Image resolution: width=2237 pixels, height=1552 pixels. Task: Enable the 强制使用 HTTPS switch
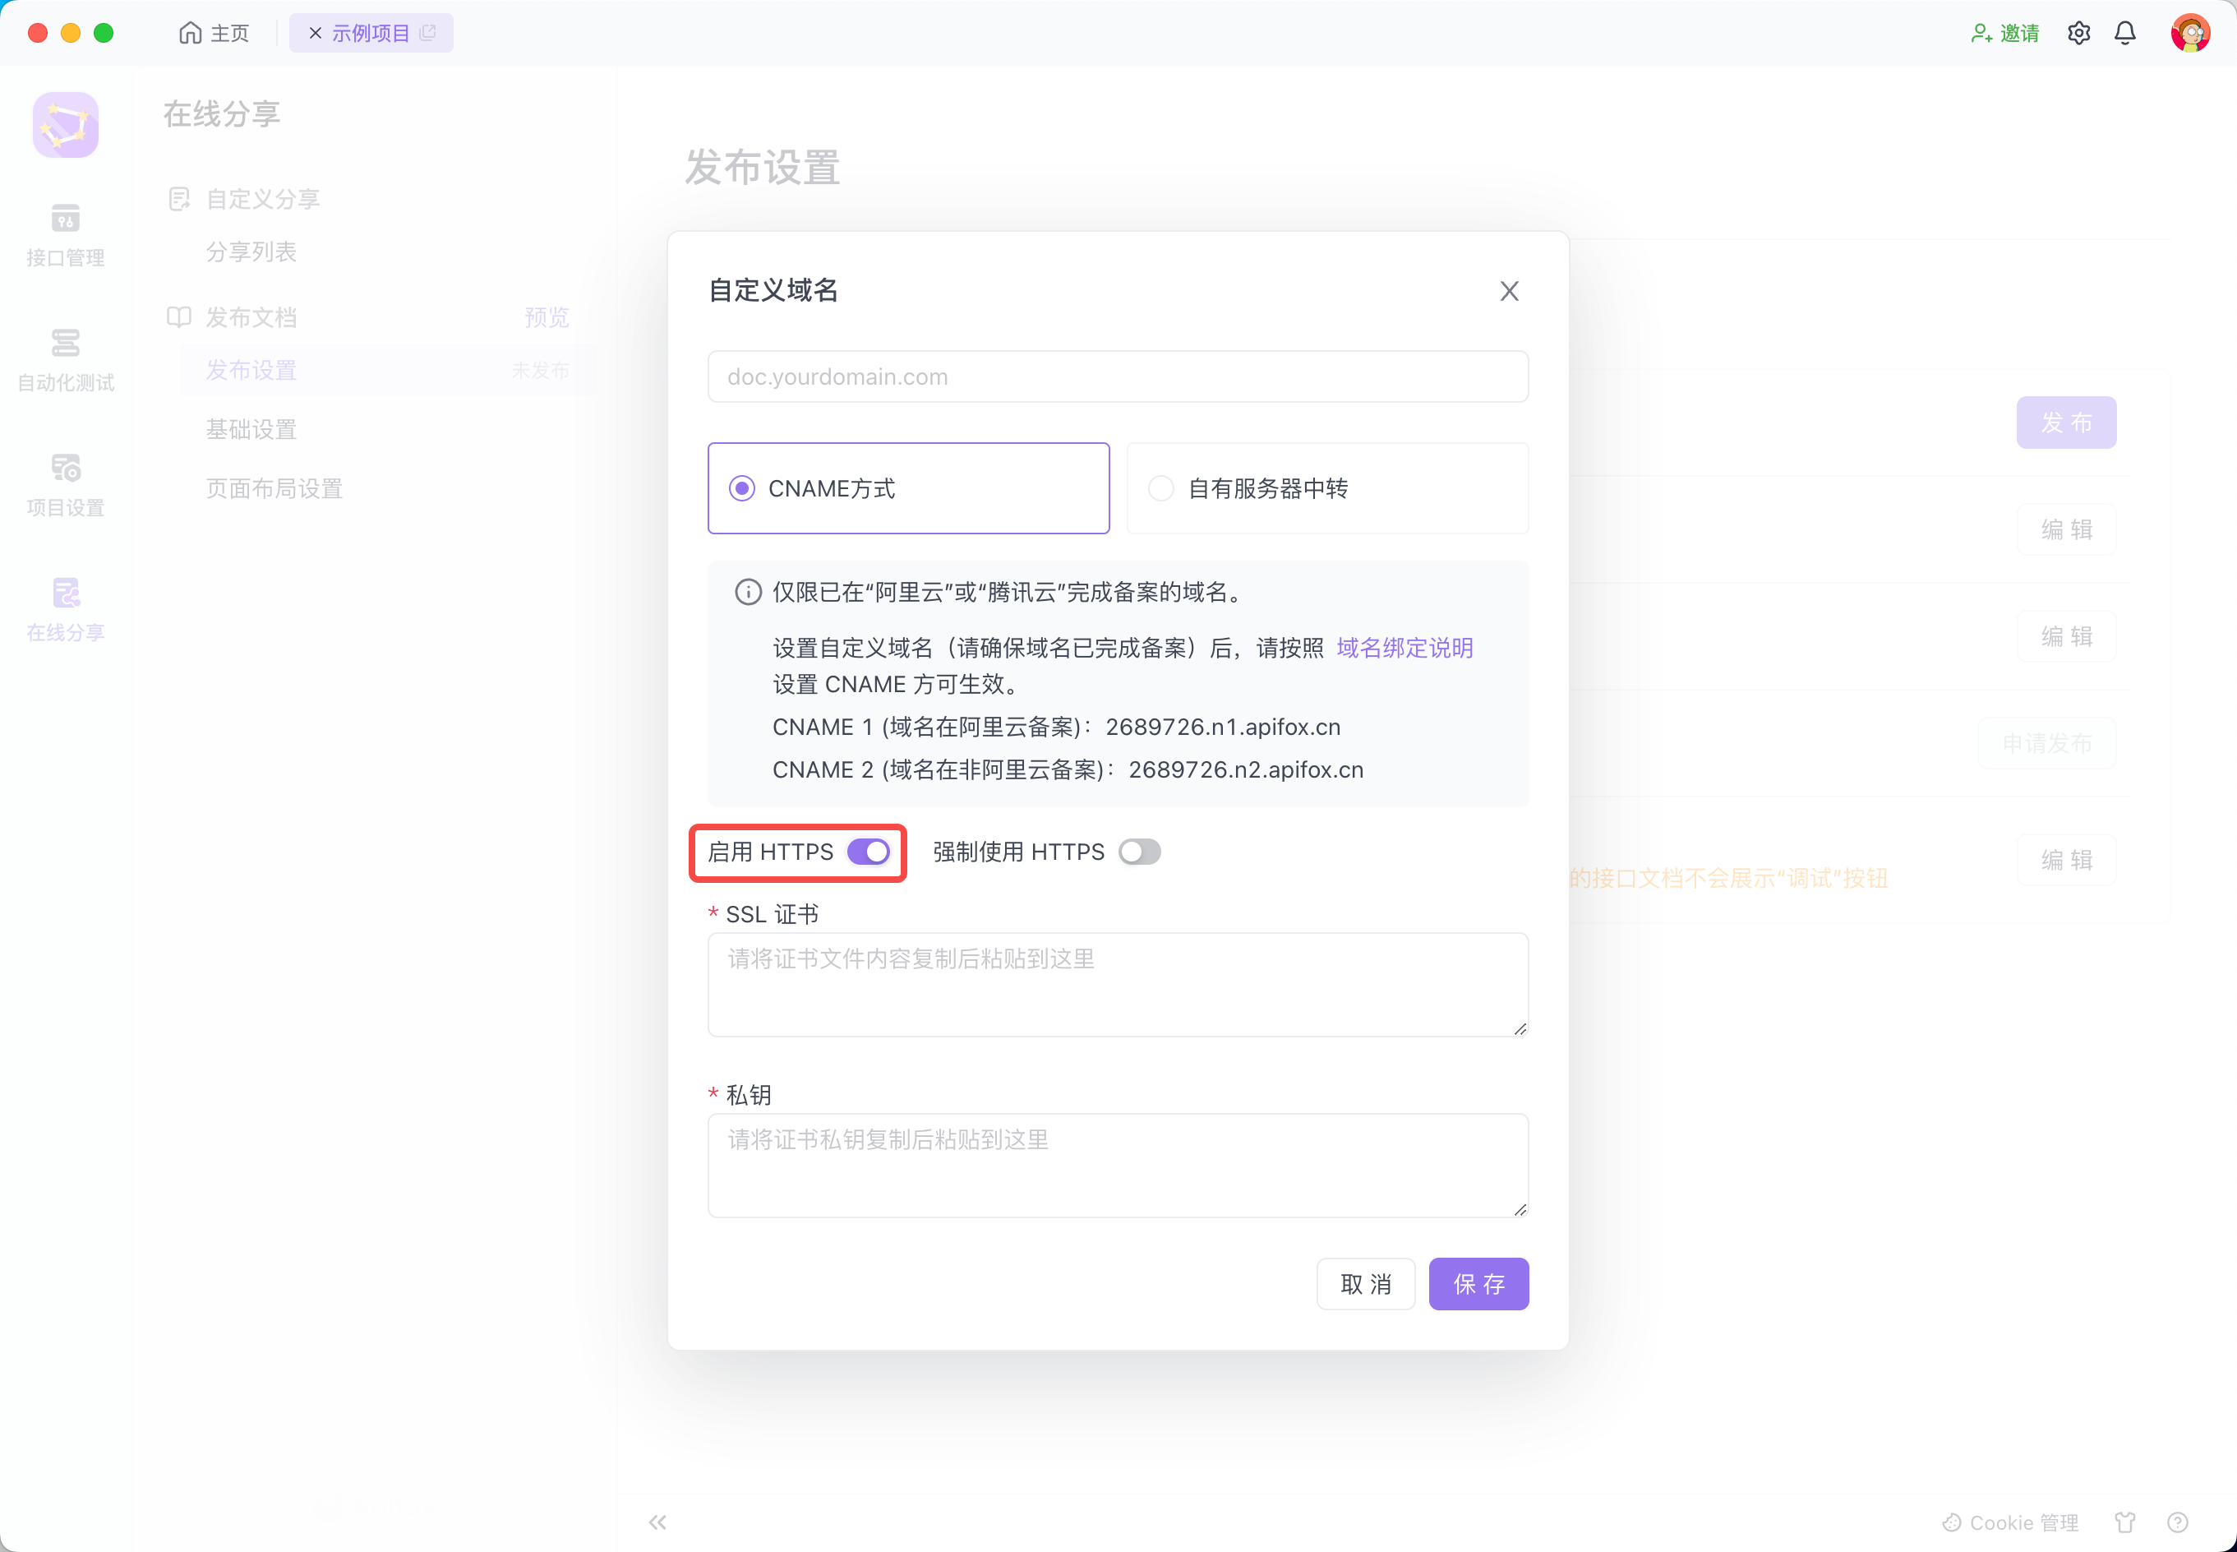1139,852
